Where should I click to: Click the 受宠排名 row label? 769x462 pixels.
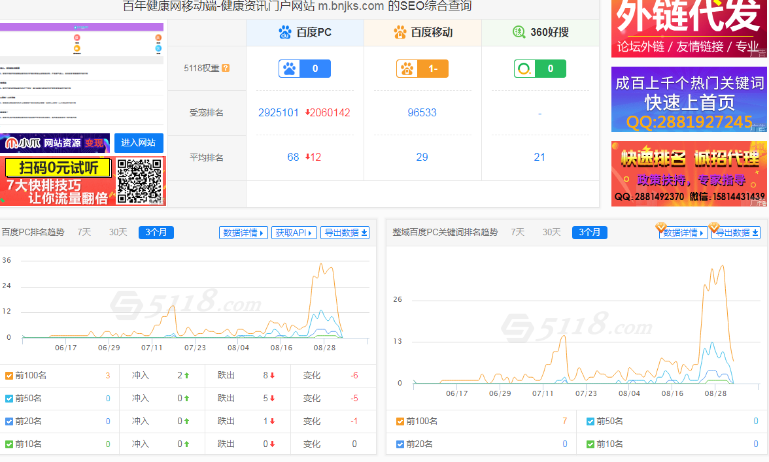(207, 112)
